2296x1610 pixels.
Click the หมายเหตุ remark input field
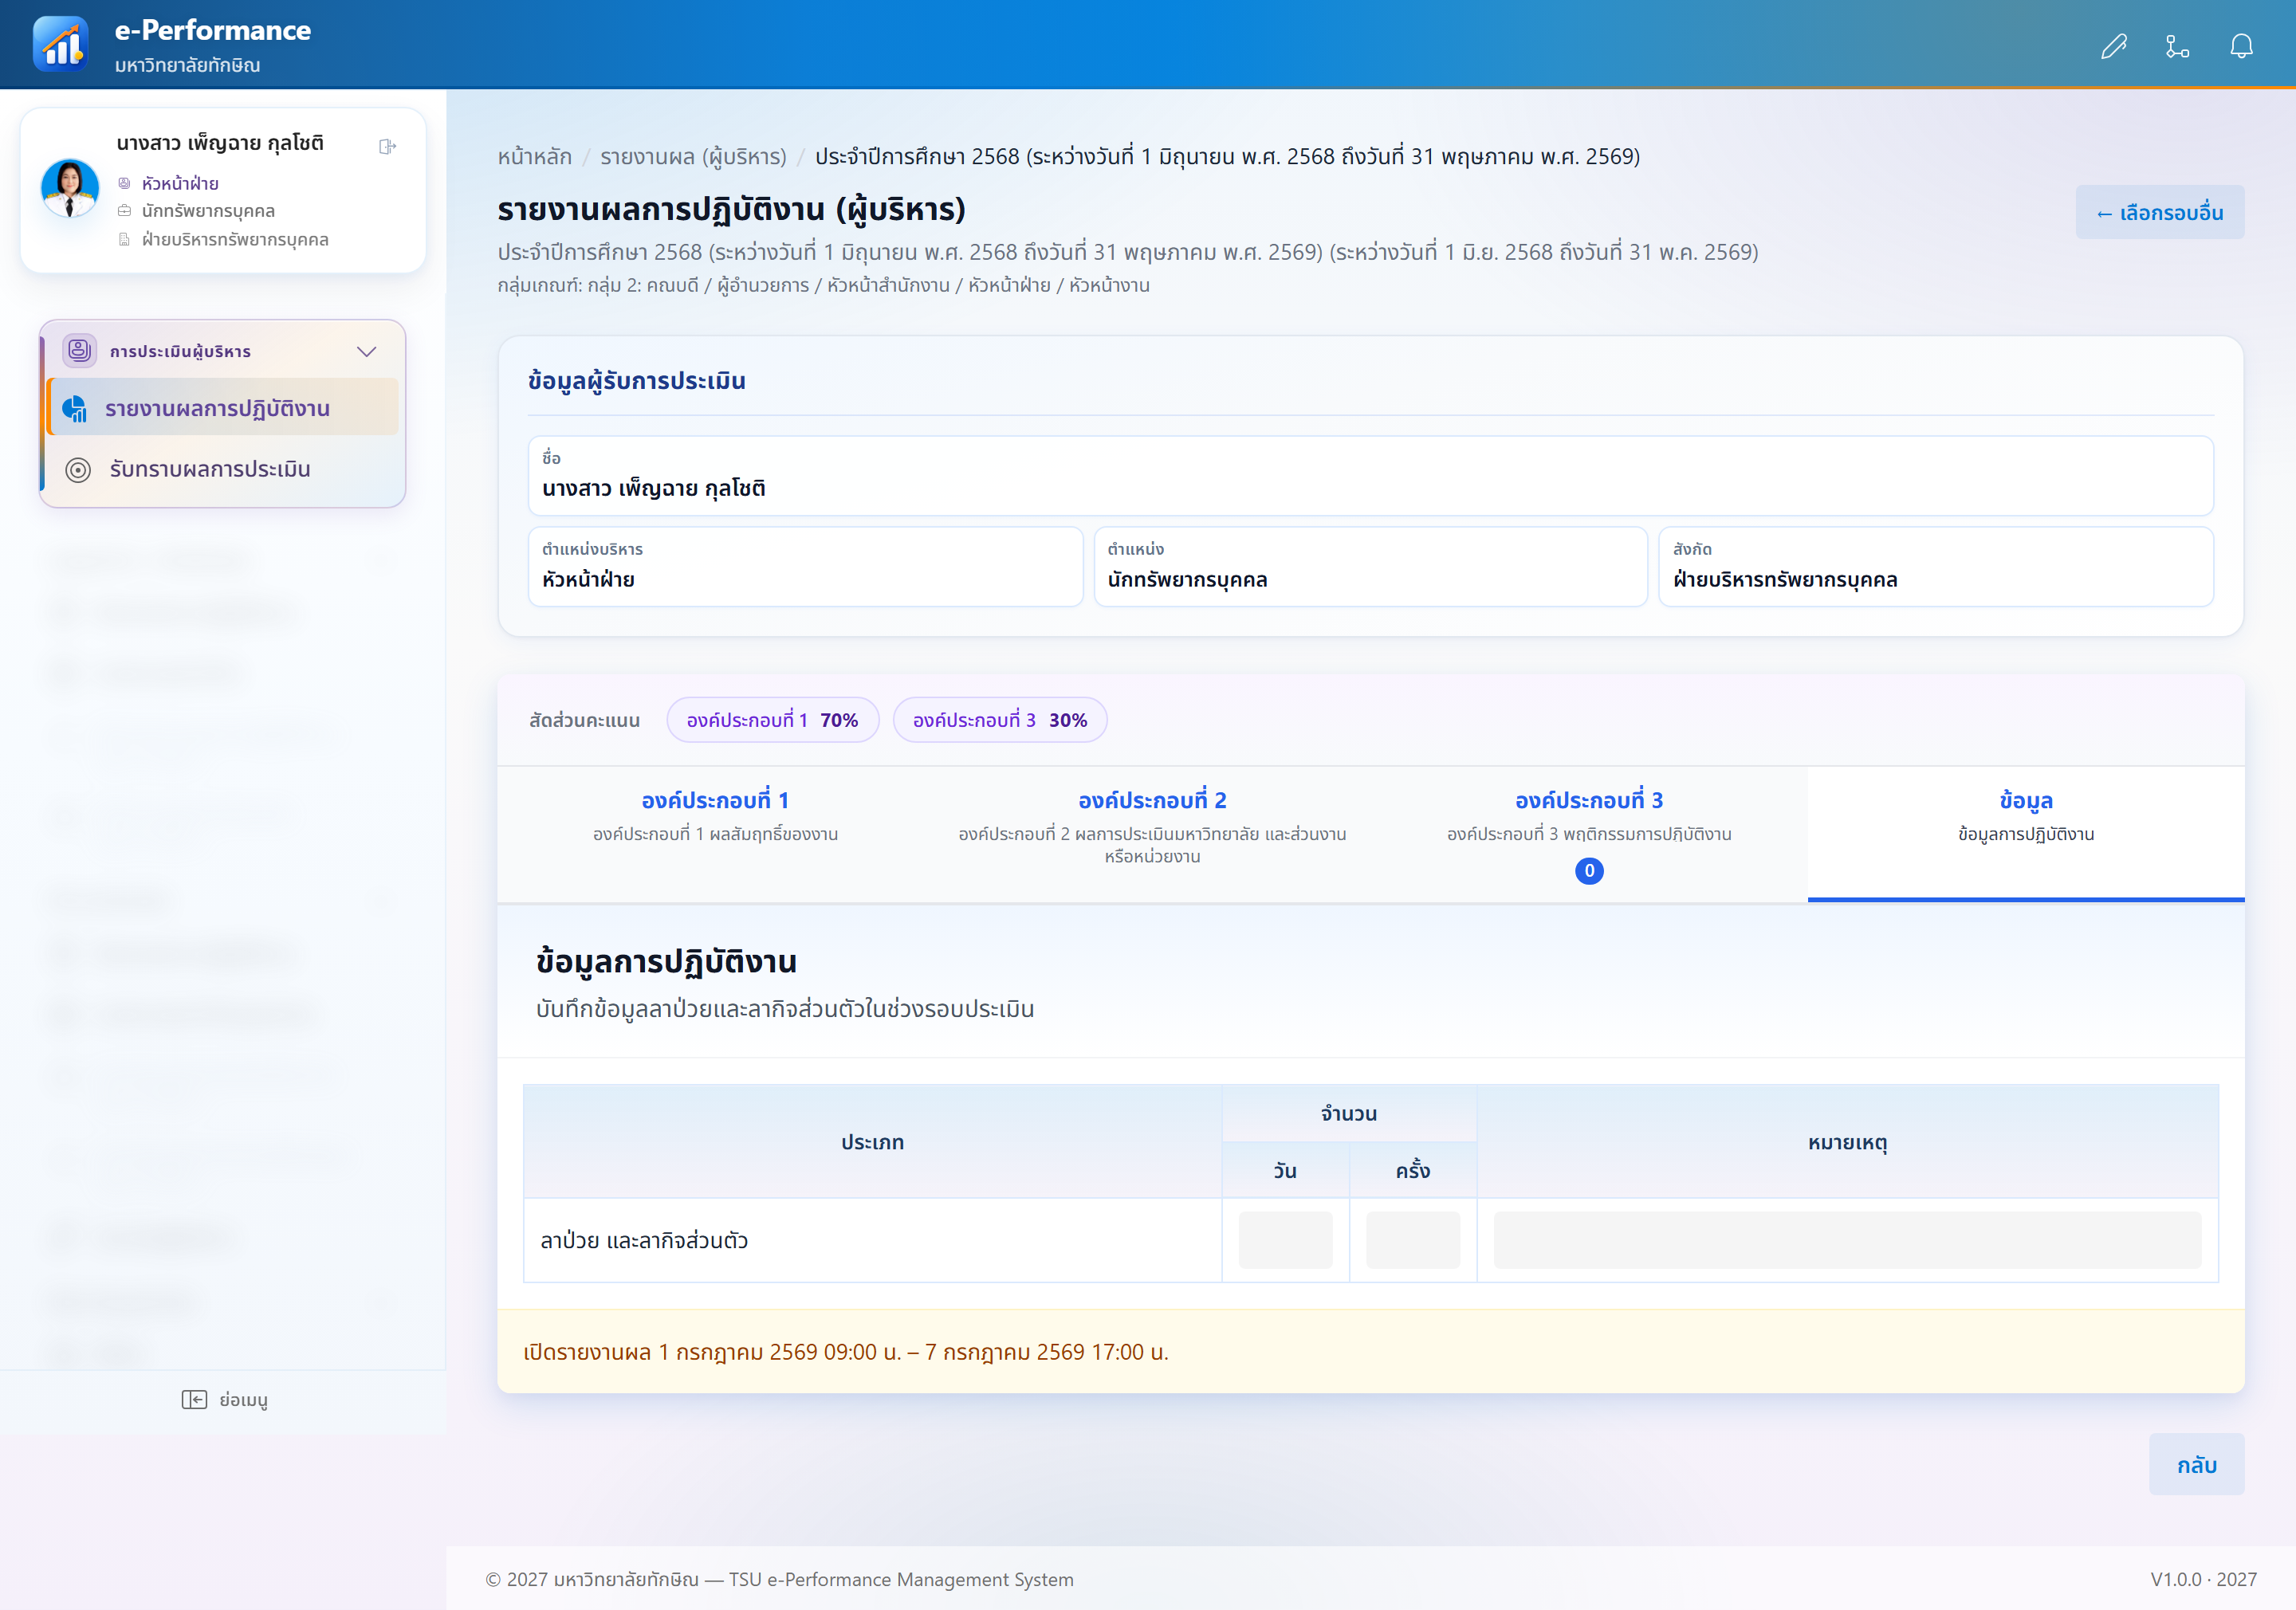pos(1848,1240)
